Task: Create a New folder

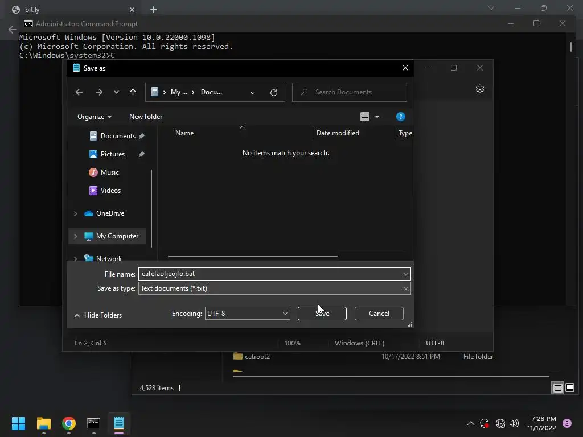Action: (x=146, y=117)
